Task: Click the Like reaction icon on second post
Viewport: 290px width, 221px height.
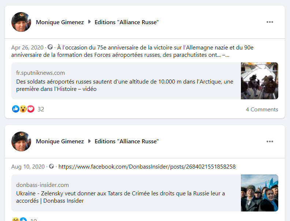Action: (x=23, y=220)
